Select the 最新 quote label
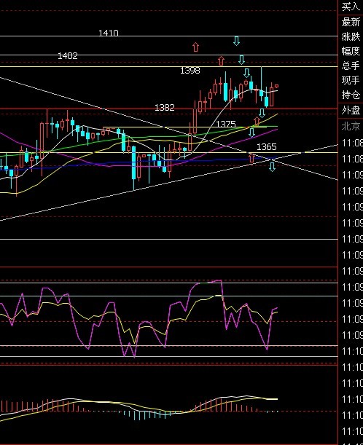The height and width of the screenshot is (445, 363). coord(351,22)
